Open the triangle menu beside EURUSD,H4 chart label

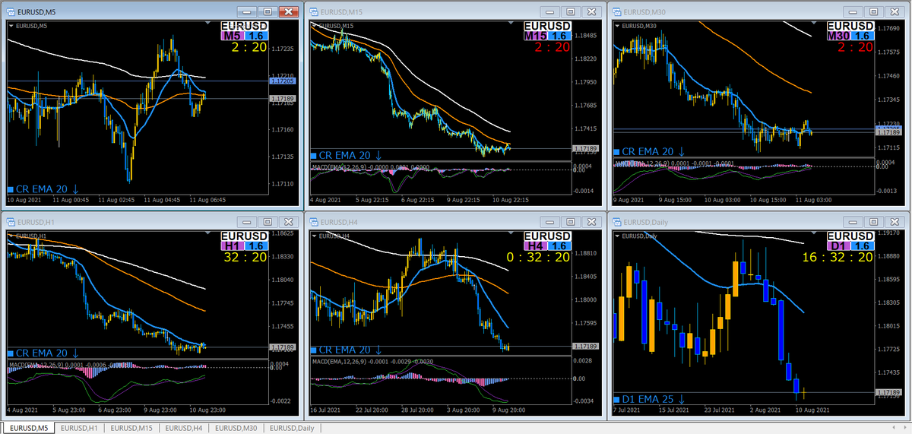click(314, 236)
